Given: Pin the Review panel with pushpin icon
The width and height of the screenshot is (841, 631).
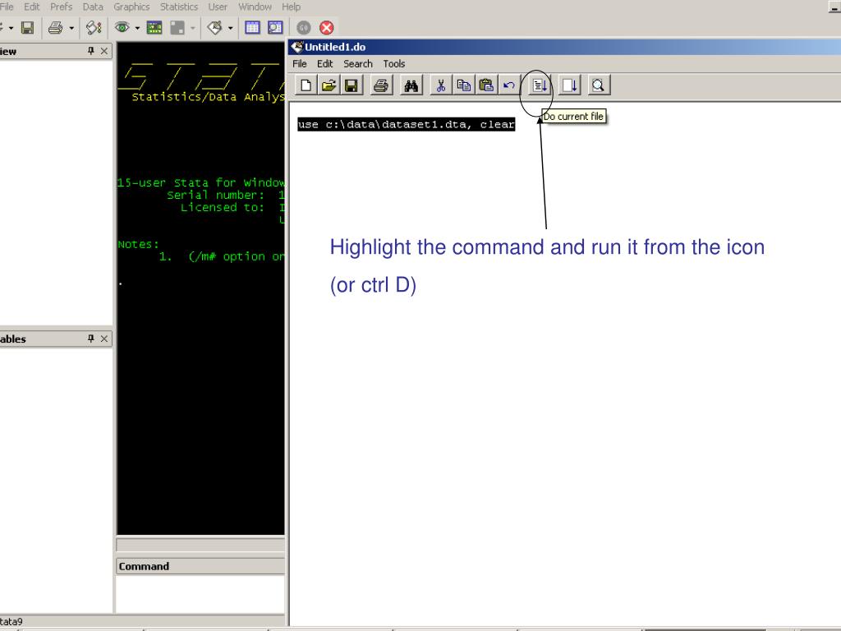Looking at the screenshot, I should tap(90, 51).
